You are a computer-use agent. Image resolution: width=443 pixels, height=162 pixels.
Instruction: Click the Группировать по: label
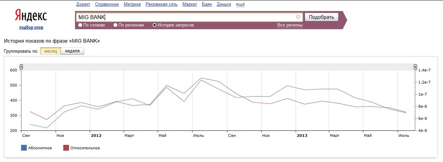tap(21, 51)
